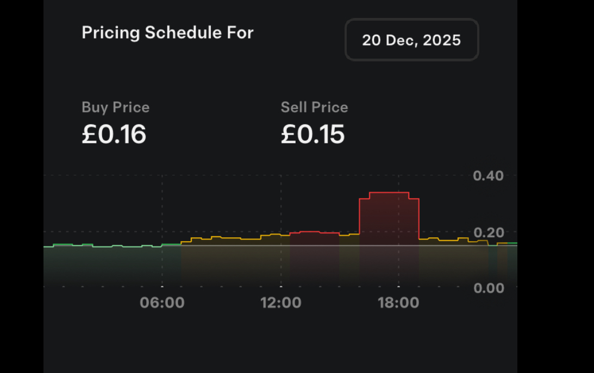Click the £0.16 buy price value
Image resolution: width=594 pixels, height=373 pixels.
pyautogui.click(x=114, y=134)
